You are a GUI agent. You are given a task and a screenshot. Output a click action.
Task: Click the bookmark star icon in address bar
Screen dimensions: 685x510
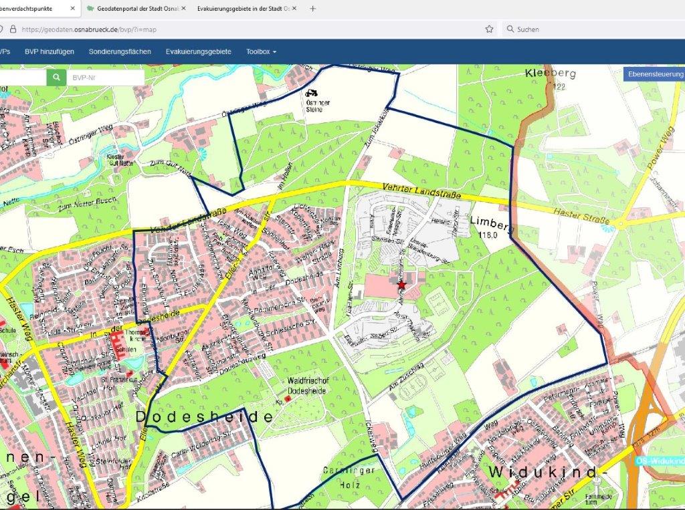pos(489,29)
